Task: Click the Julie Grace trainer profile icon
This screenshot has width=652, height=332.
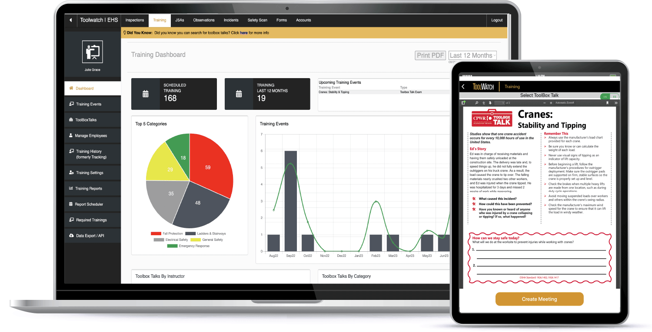Action: click(93, 53)
